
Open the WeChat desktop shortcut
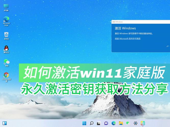pos(7,63)
